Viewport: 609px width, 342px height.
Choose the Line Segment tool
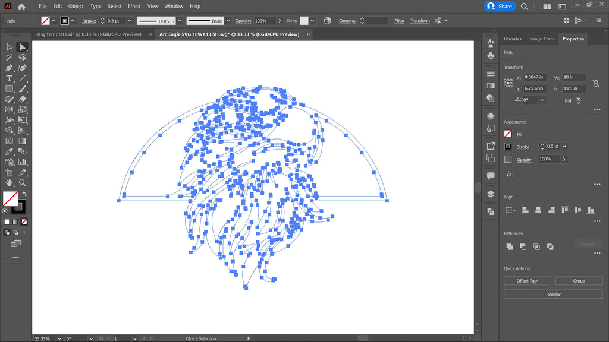click(x=22, y=79)
